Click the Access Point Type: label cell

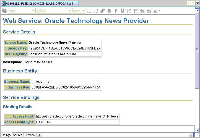19,122
